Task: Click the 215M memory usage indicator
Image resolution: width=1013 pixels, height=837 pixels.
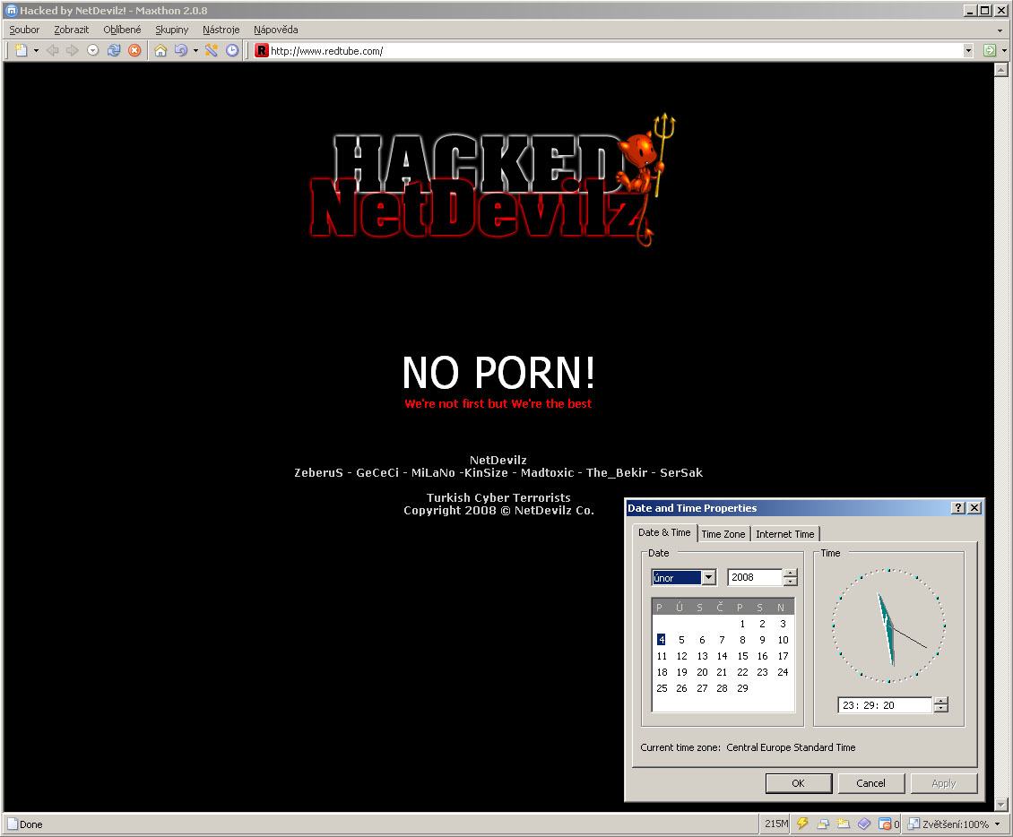Action: pos(776,824)
